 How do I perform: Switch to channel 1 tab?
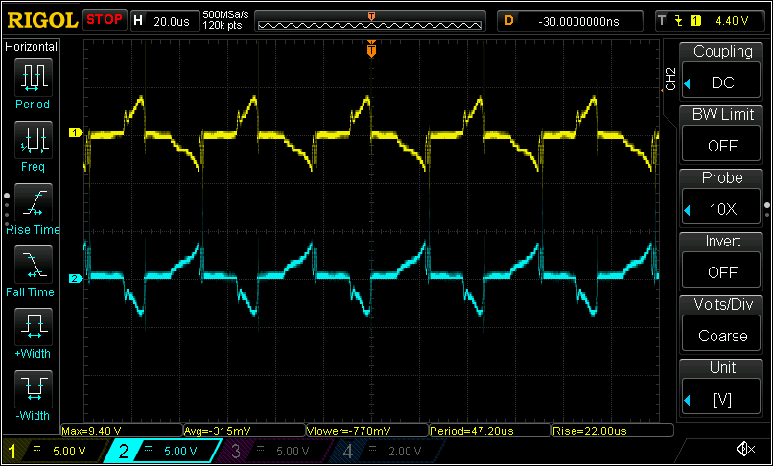coord(48,450)
